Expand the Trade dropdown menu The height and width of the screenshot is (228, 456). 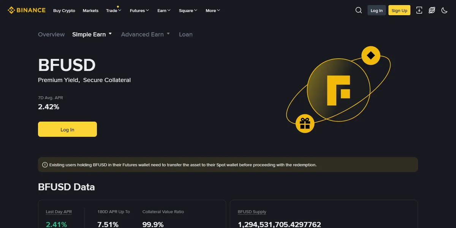(113, 11)
